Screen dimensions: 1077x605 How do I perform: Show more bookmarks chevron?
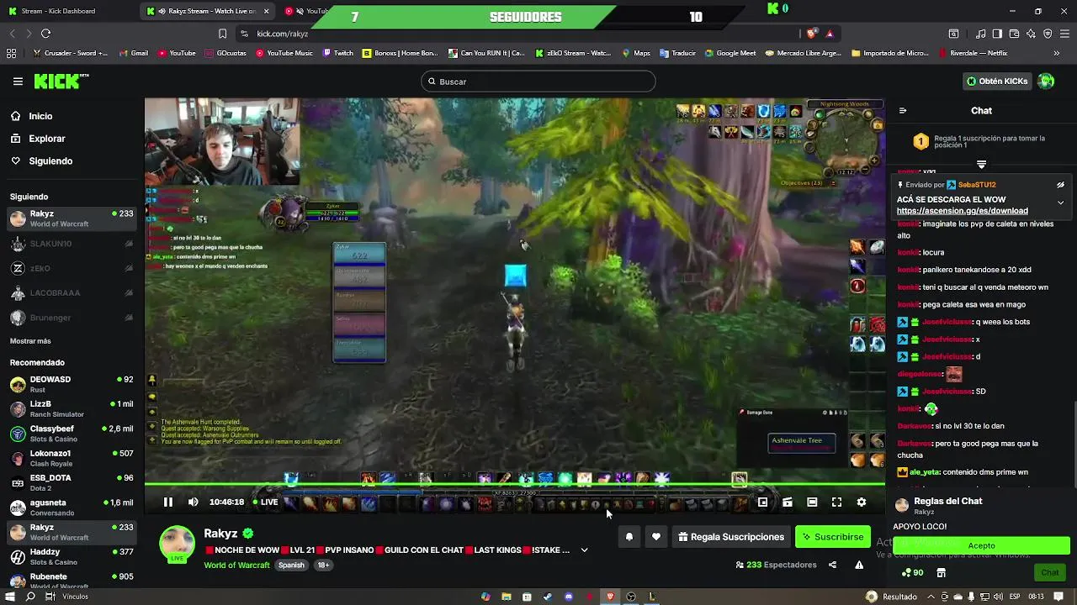point(1056,53)
